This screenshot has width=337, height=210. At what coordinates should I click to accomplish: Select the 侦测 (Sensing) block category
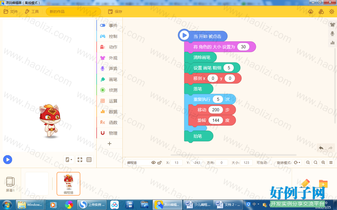[110, 90]
